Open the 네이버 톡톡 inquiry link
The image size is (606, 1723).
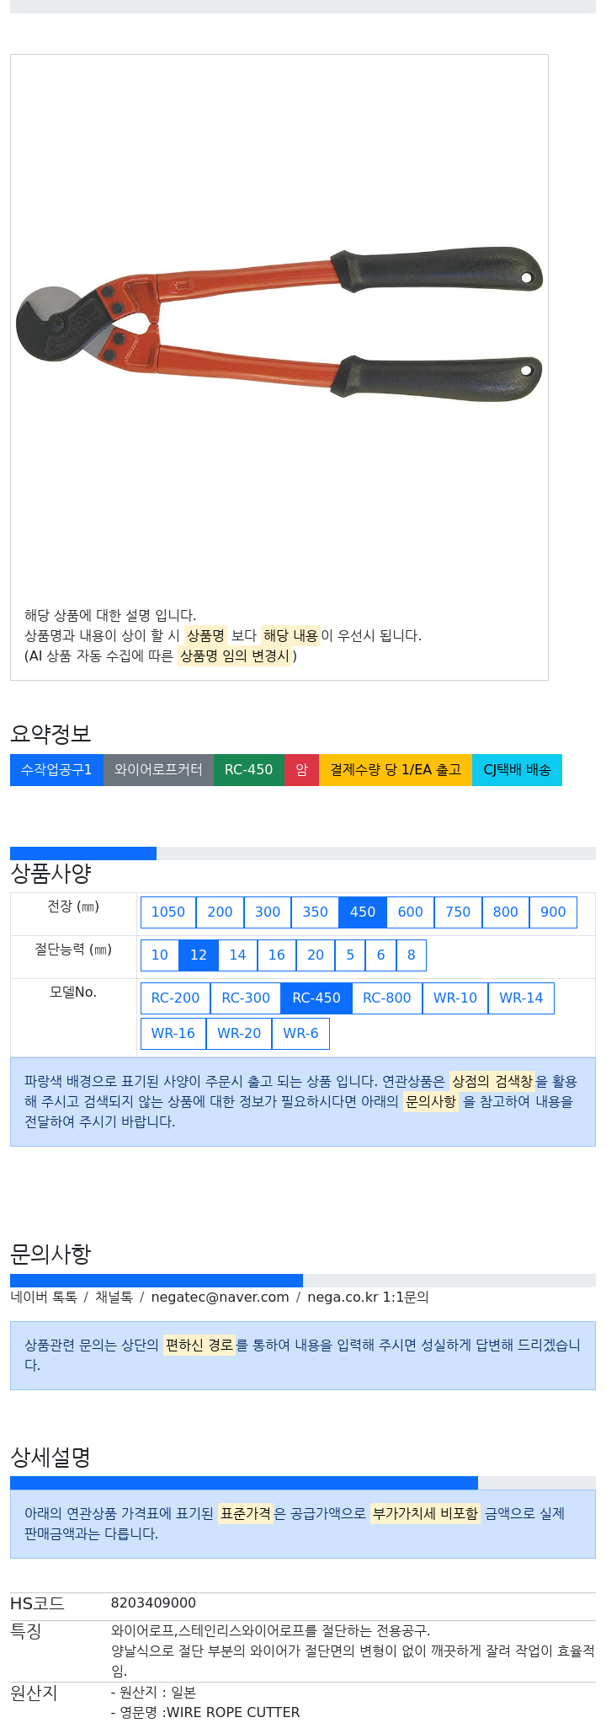click(44, 1298)
